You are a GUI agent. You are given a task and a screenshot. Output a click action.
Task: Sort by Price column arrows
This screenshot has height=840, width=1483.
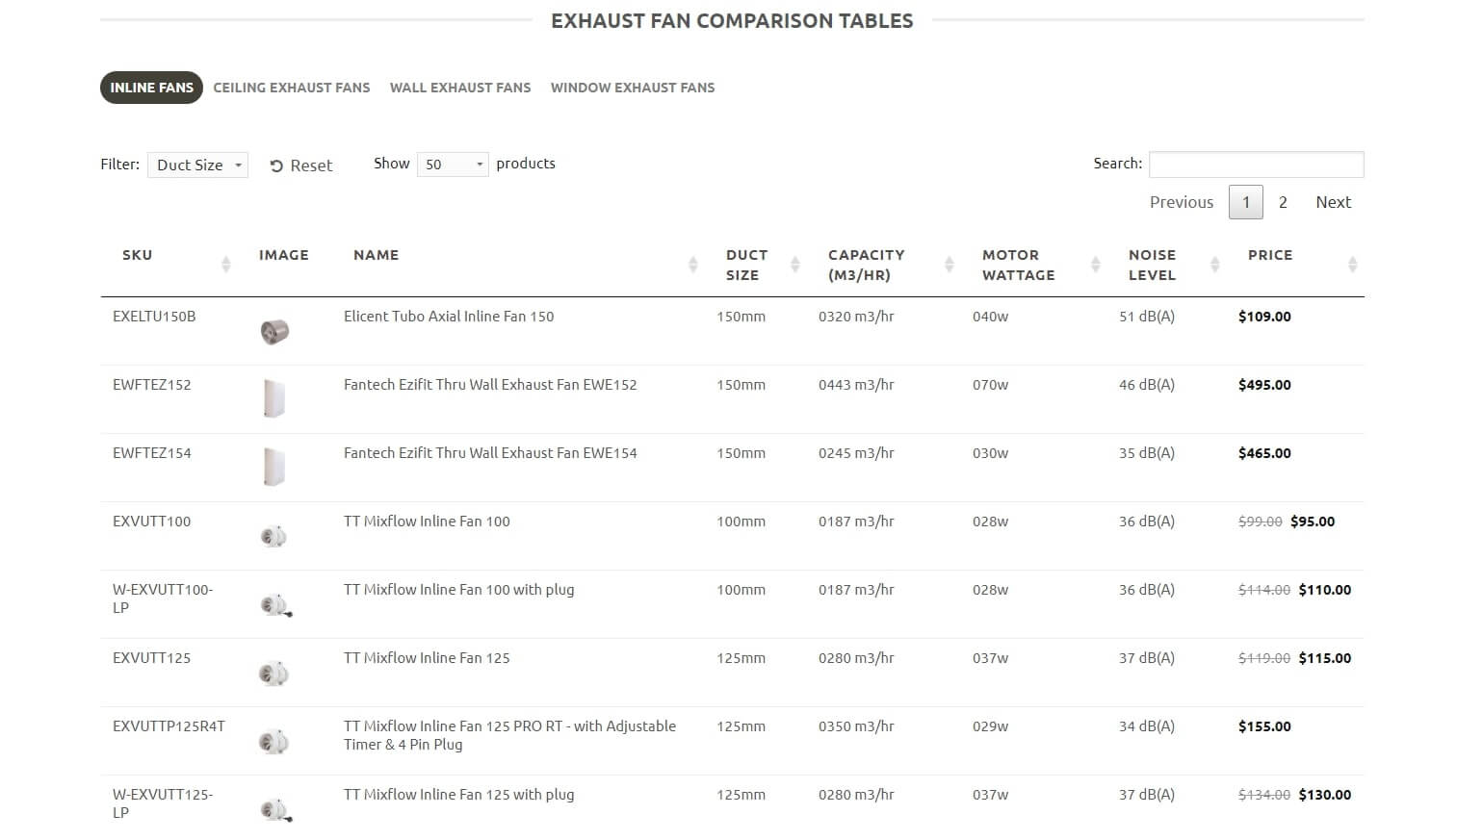point(1353,265)
